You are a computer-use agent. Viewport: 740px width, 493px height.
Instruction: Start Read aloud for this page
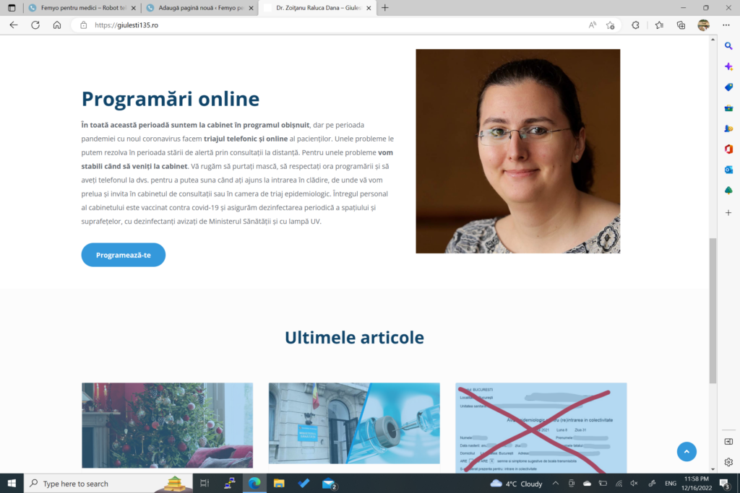tap(593, 25)
